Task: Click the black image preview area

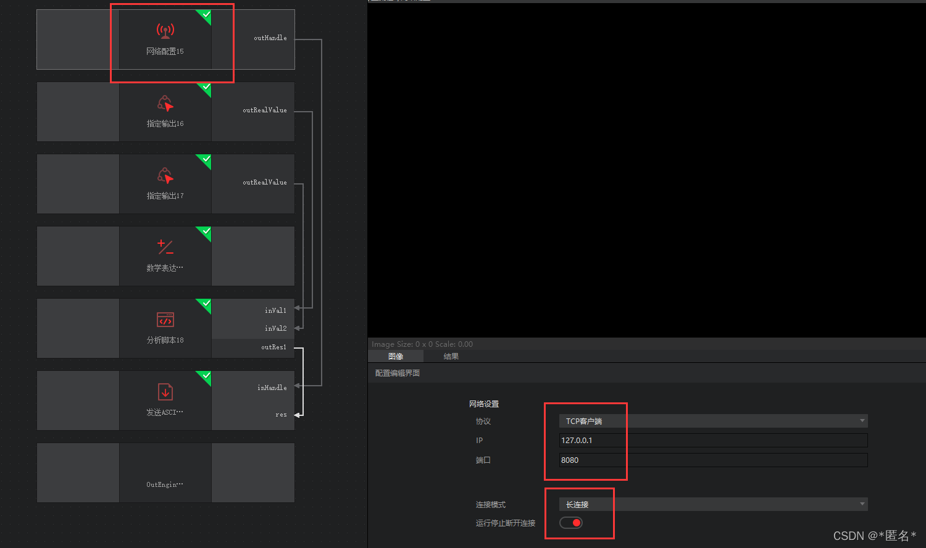Action: coord(646,170)
